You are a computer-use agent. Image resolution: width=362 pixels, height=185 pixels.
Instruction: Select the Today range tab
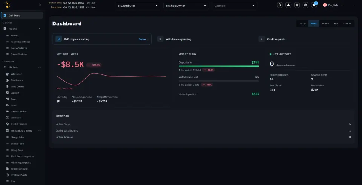302,23
